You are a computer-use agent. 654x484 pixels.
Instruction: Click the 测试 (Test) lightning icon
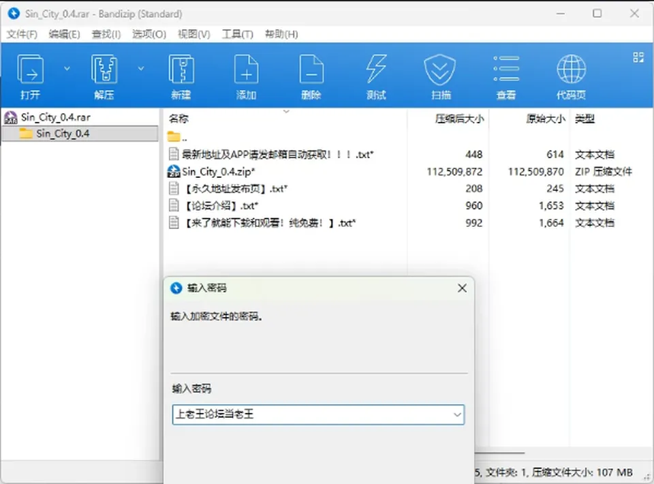pyautogui.click(x=376, y=70)
